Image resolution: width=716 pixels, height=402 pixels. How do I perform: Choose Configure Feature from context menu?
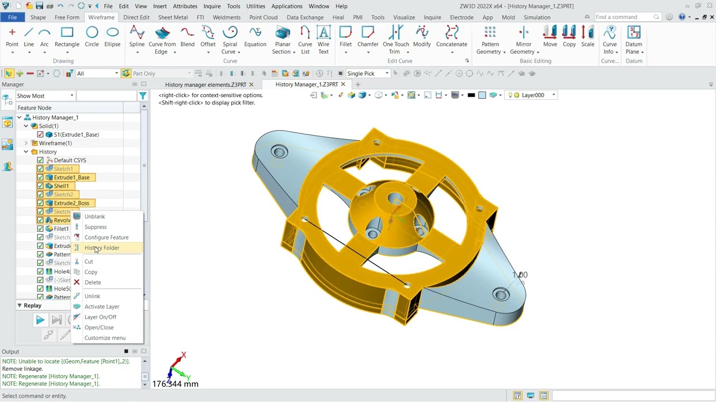point(107,237)
